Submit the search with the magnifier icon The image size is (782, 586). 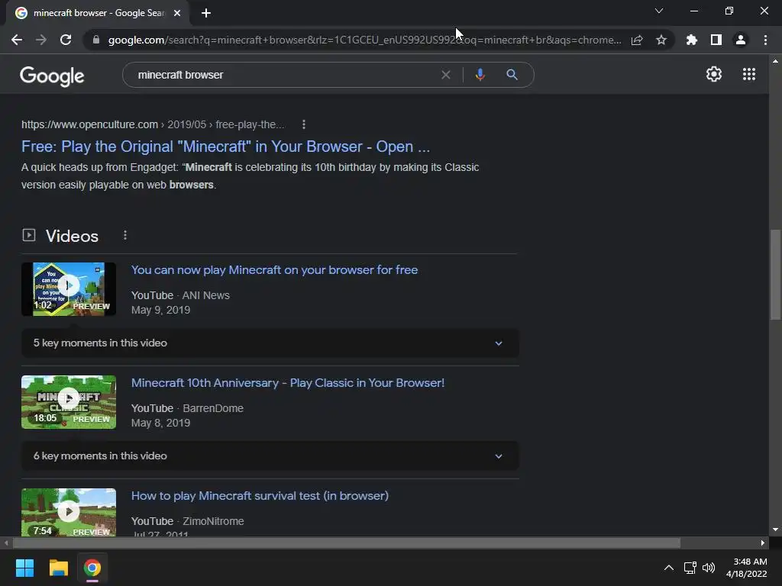[x=512, y=75]
